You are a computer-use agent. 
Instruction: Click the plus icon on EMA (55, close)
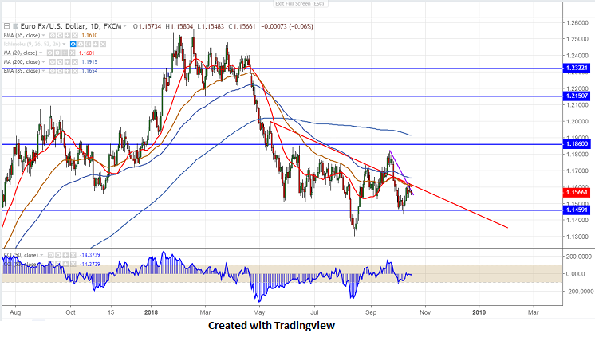coord(68,35)
